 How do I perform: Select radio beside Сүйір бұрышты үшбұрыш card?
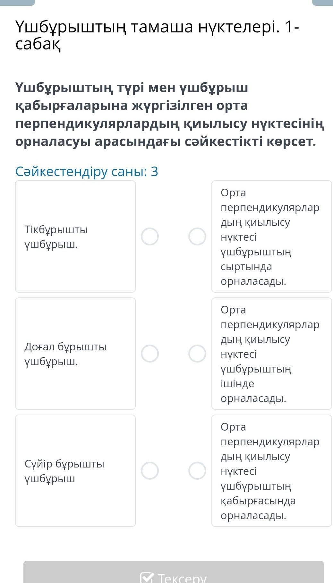pyautogui.click(x=150, y=471)
